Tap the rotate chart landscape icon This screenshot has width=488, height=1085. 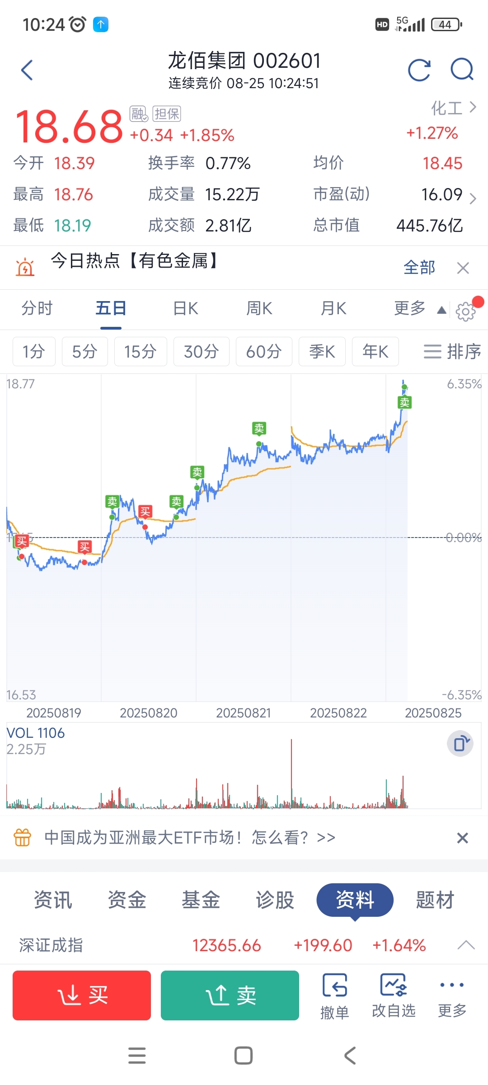[460, 743]
